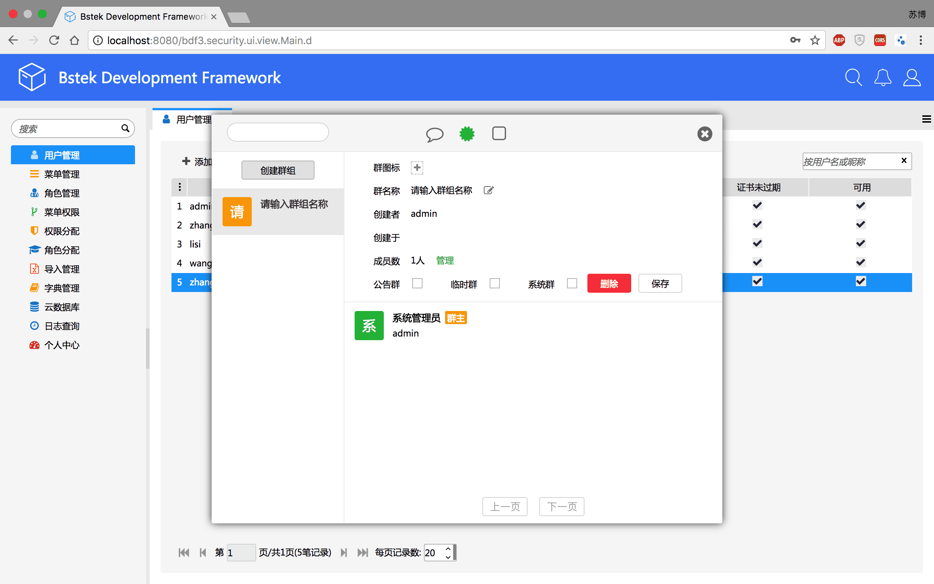This screenshot has height=584, width=934.
Task: Increase records-per-page stepper up arrow
Action: (x=448, y=549)
